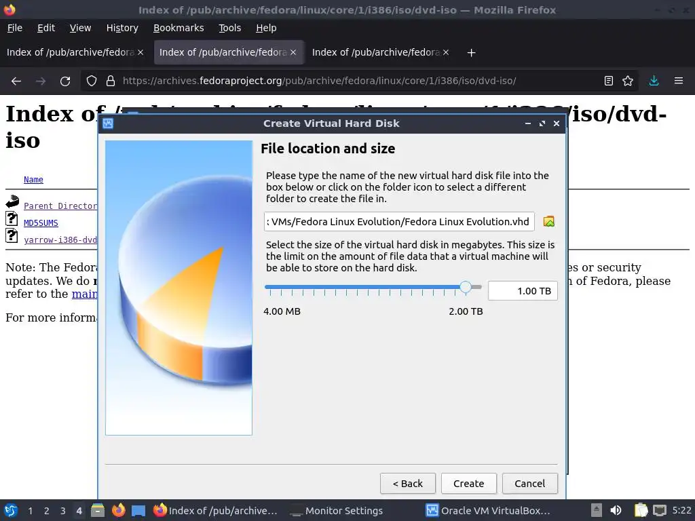
Task: Click the removable media tray icon
Action: (597, 511)
